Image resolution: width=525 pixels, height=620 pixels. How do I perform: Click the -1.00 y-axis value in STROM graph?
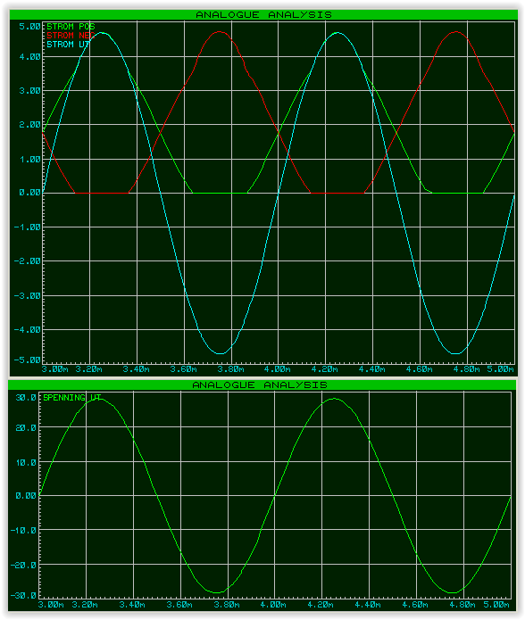[28, 227]
